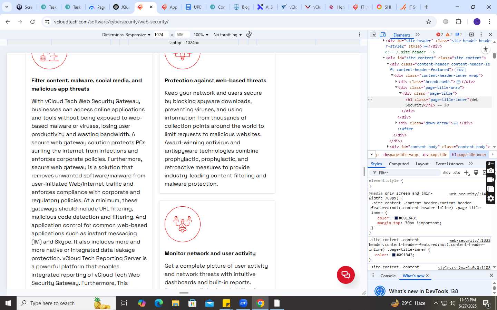The width and height of the screenshot is (497, 310).
Task: Close the What's new tab
Action: pyautogui.click(x=427, y=276)
